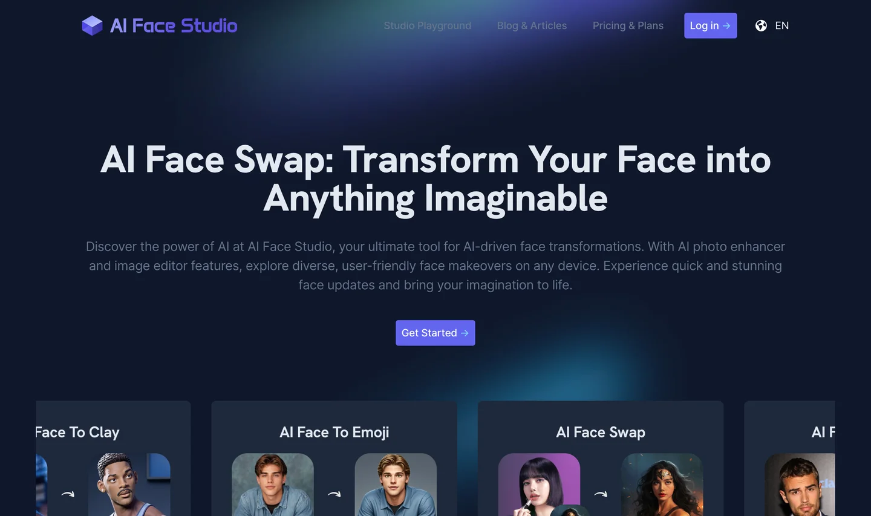
Task: Open the Face To Clay card title
Action: pyautogui.click(x=77, y=432)
